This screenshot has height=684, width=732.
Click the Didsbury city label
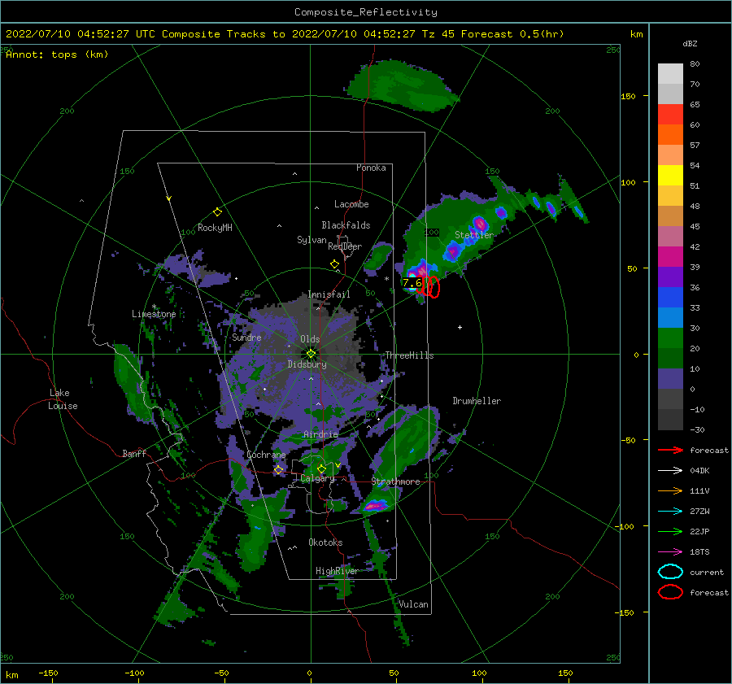click(307, 364)
